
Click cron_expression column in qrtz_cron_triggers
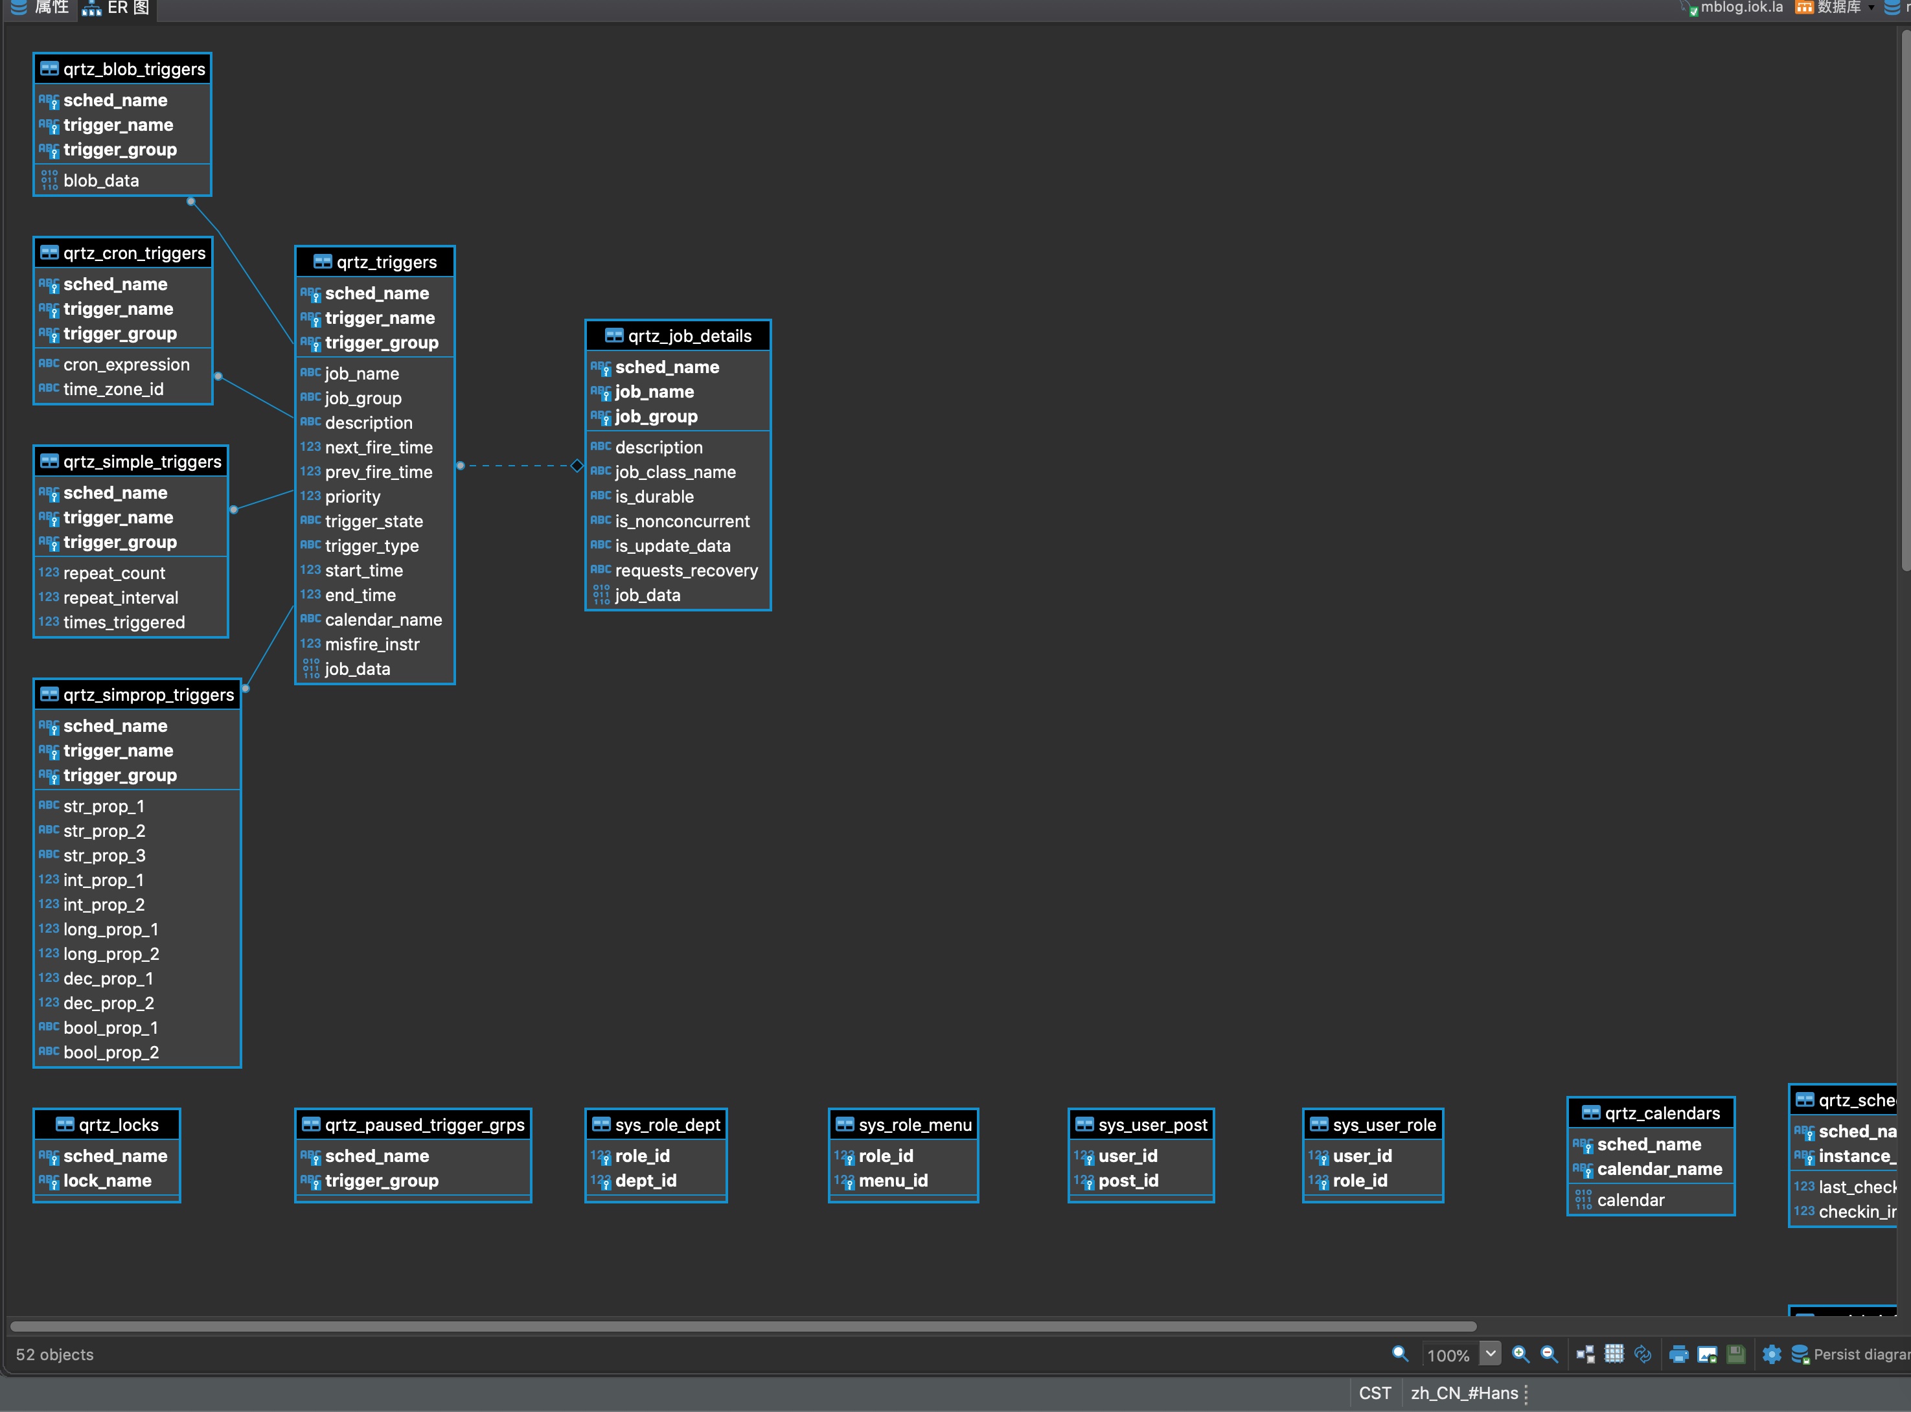pyautogui.click(x=122, y=364)
